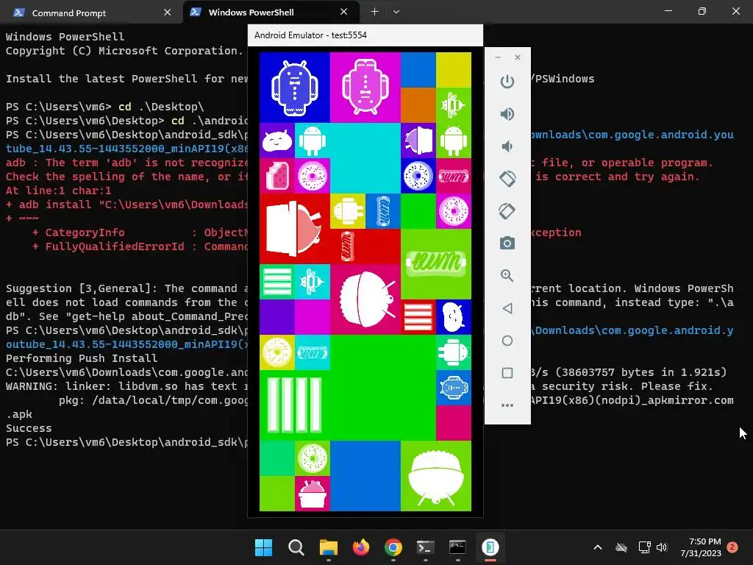
Task: Click the large red cupcake tile
Action: click(294, 229)
